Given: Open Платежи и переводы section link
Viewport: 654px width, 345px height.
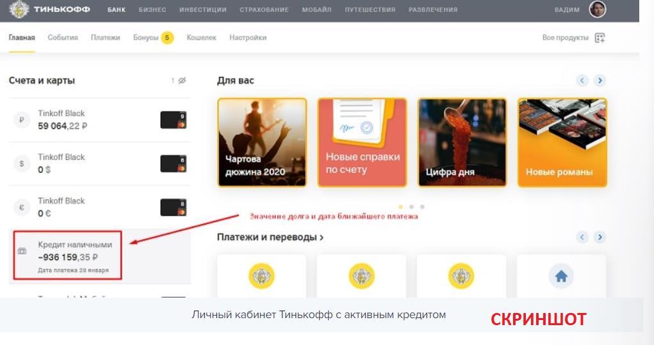Looking at the screenshot, I should click(270, 237).
